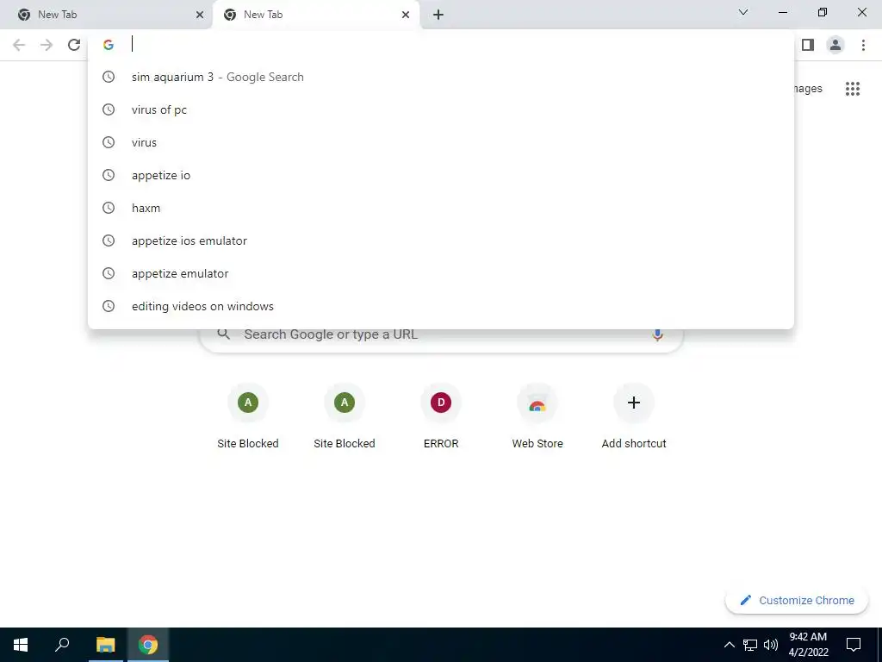Select 'editing videos on windows' suggestion
The height and width of the screenshot is (662, 882).
point(441,306)
